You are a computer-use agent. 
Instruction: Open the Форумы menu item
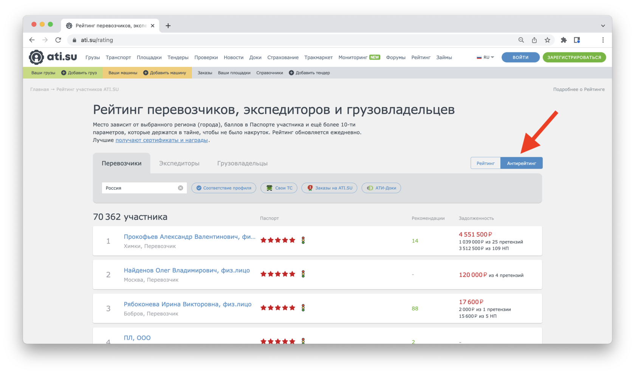point(396,57)
